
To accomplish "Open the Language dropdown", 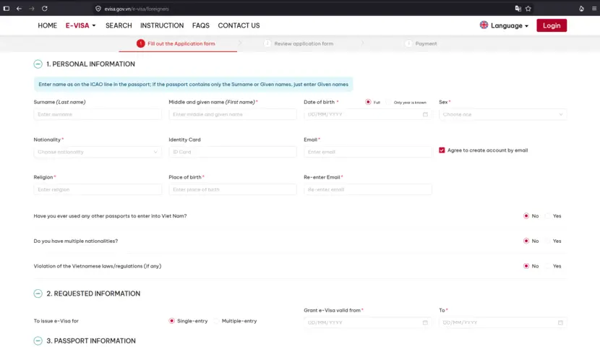I will tap(504, 25).
